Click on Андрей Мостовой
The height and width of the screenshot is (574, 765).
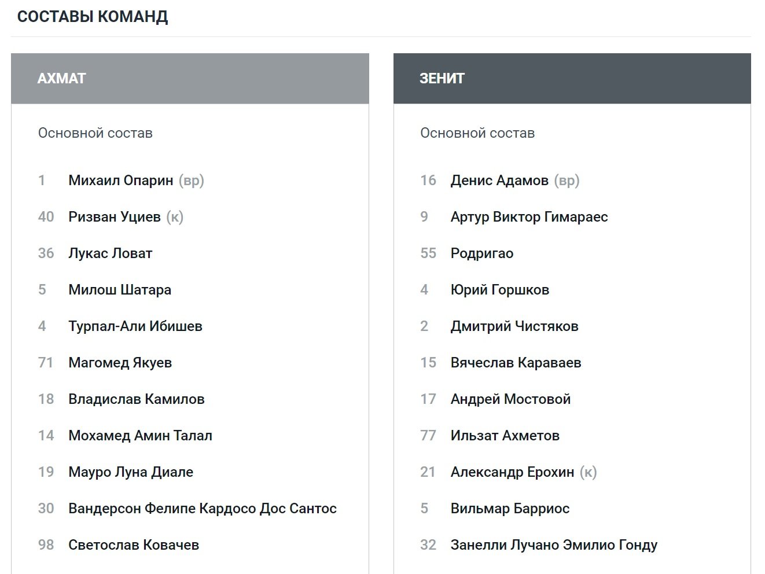(510, 399)
